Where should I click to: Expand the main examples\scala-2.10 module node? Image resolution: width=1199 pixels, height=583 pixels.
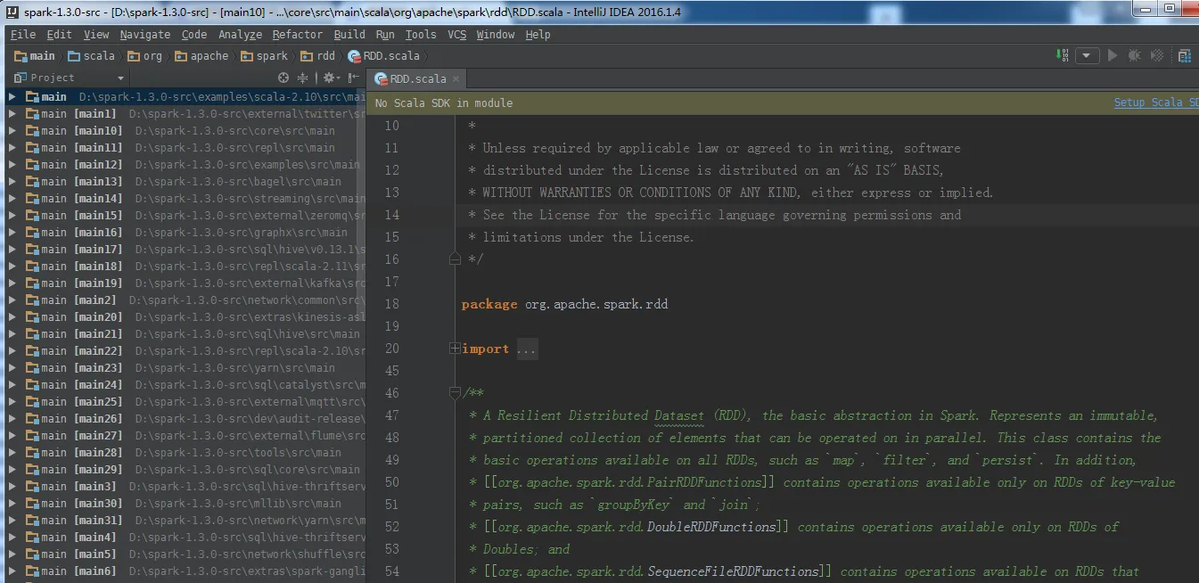pos(12,96)
